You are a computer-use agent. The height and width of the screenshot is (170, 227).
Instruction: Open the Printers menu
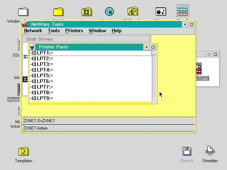tap(74, 31)
